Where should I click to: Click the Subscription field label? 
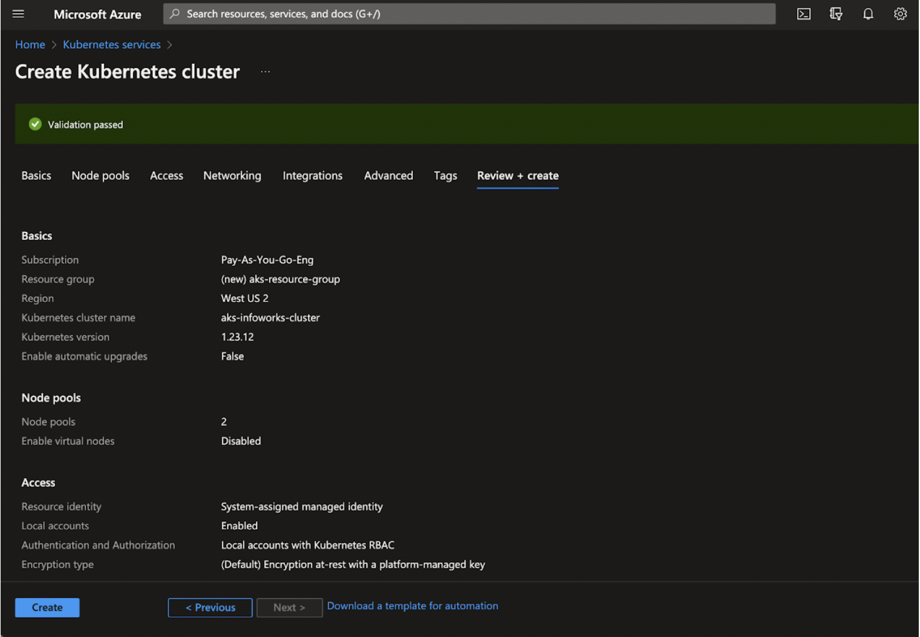50,260
